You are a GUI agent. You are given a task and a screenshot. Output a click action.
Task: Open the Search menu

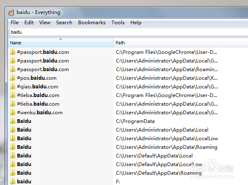(x=64, y=23)
